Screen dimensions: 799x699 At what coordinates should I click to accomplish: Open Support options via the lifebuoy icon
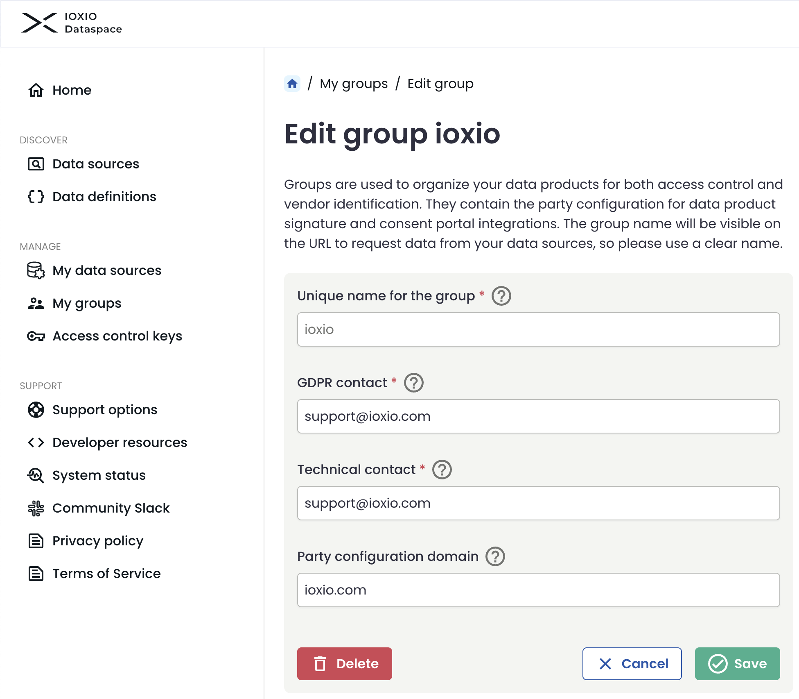[x=36, y=410]
